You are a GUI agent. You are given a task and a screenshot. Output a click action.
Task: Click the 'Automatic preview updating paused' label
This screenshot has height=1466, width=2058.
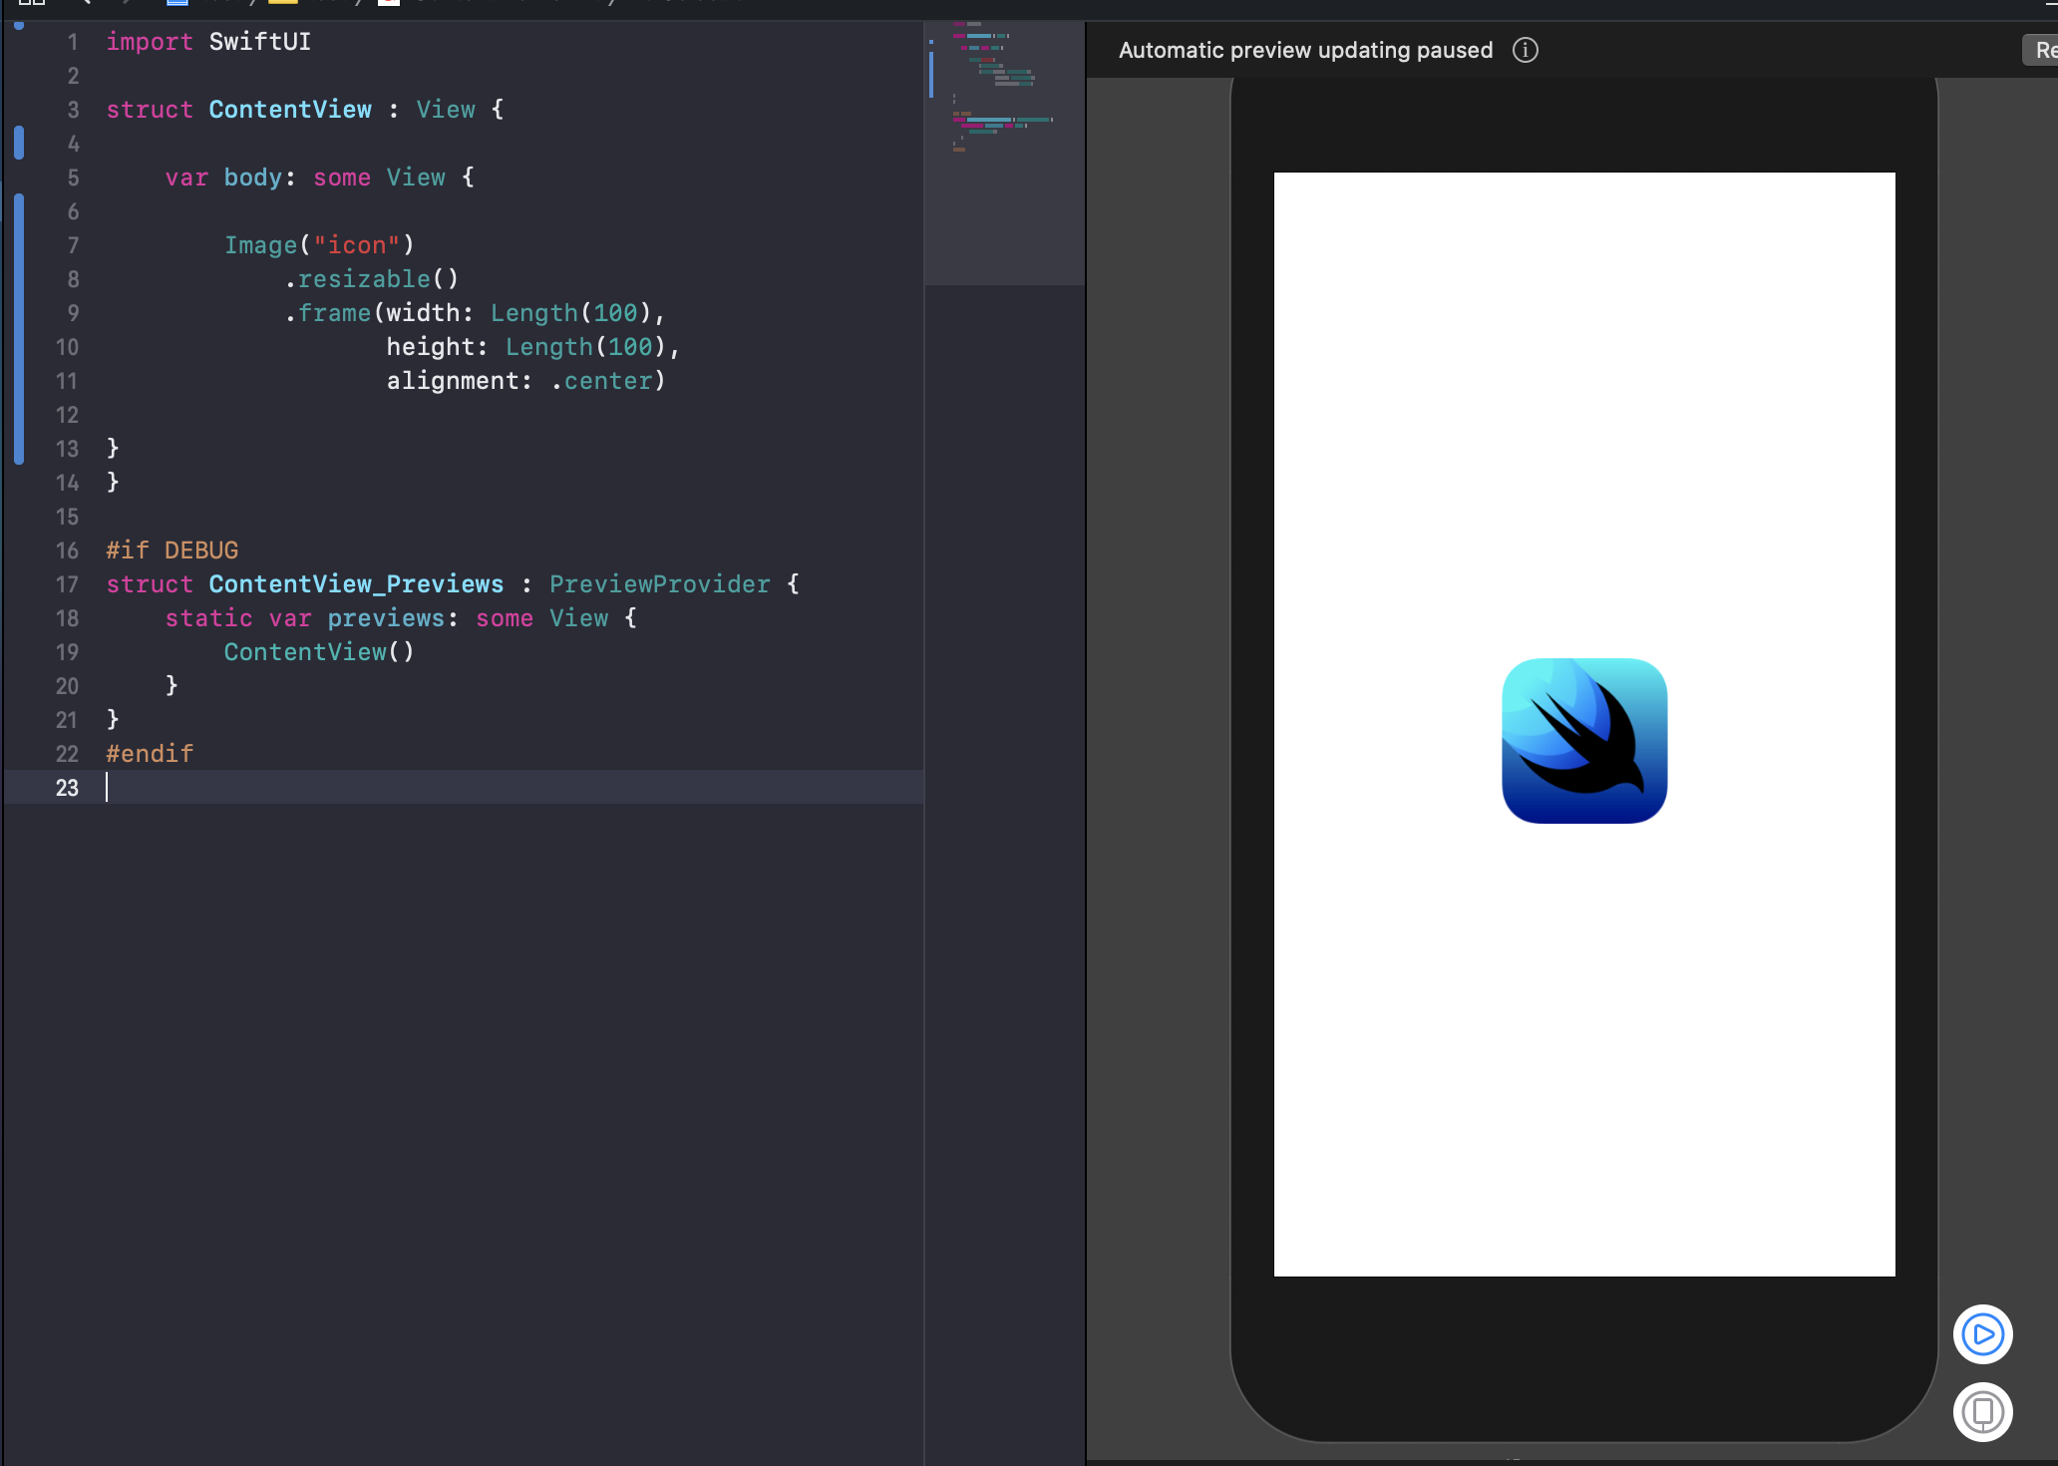point(1305,50)
